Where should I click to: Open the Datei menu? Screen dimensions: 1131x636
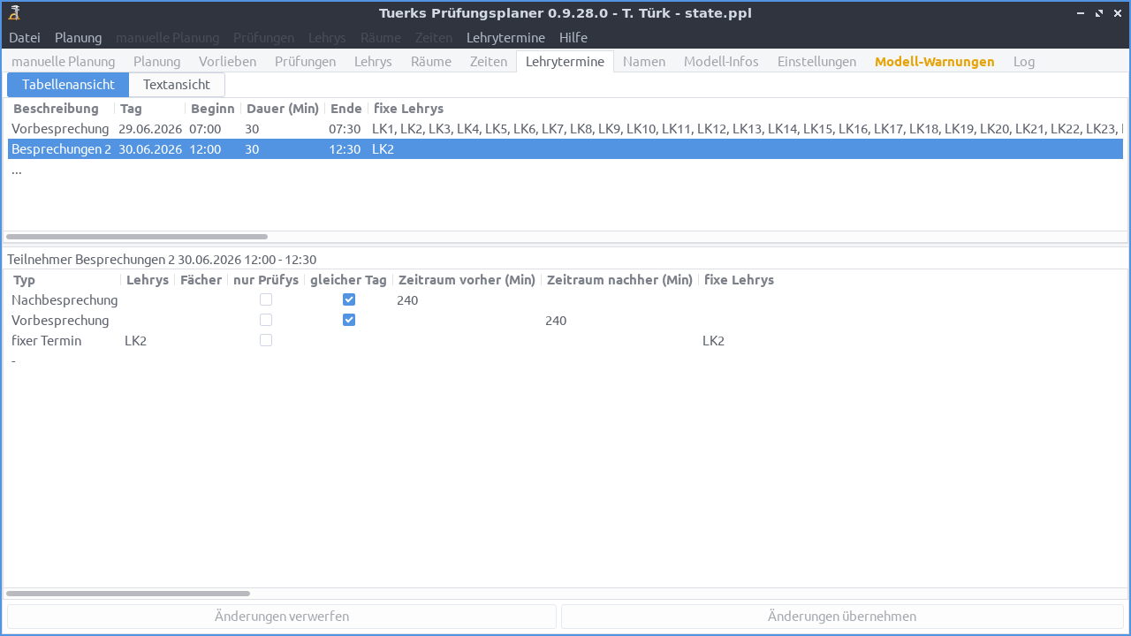click(24, 37)
